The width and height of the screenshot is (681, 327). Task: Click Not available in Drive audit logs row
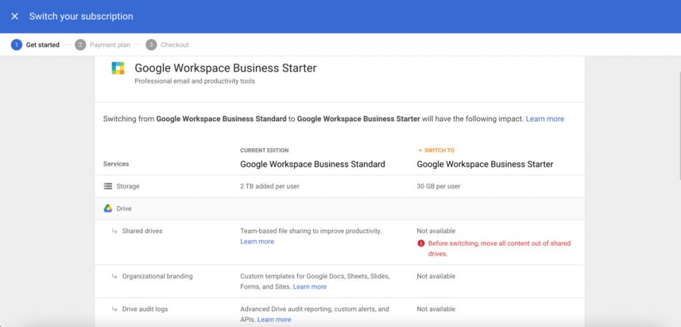pos(436,309)
